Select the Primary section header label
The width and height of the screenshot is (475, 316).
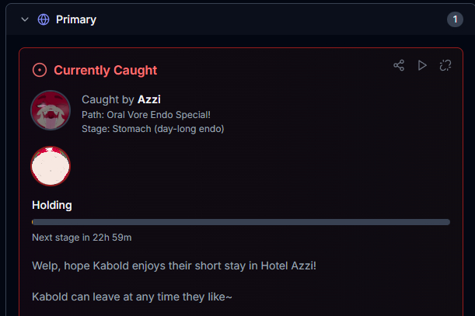click(x=76, y=19)
